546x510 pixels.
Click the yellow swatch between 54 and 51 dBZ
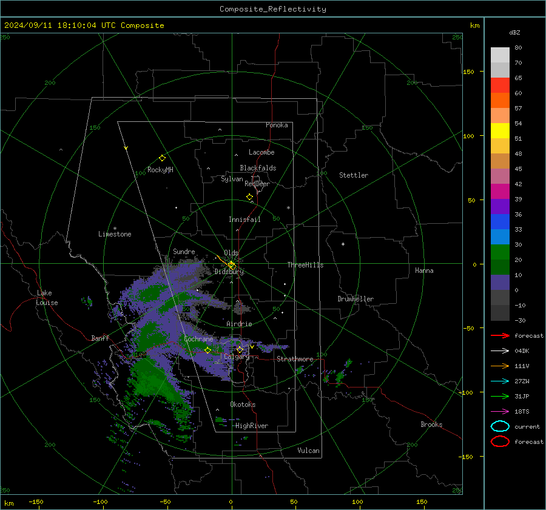coord(500,130)
